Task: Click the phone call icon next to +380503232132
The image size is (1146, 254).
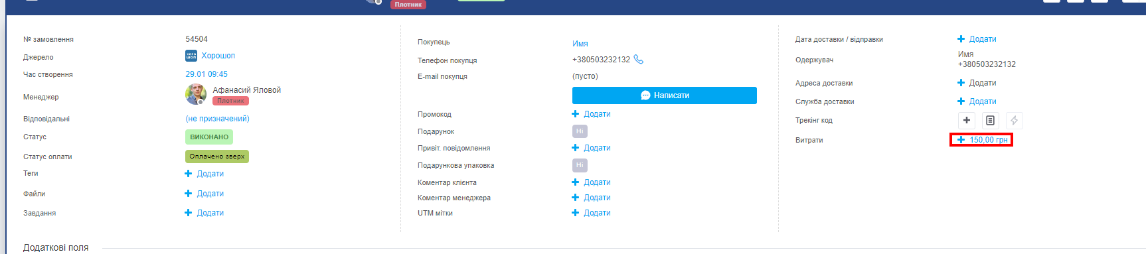Action: pyautogui.click(x=639, y=59)
